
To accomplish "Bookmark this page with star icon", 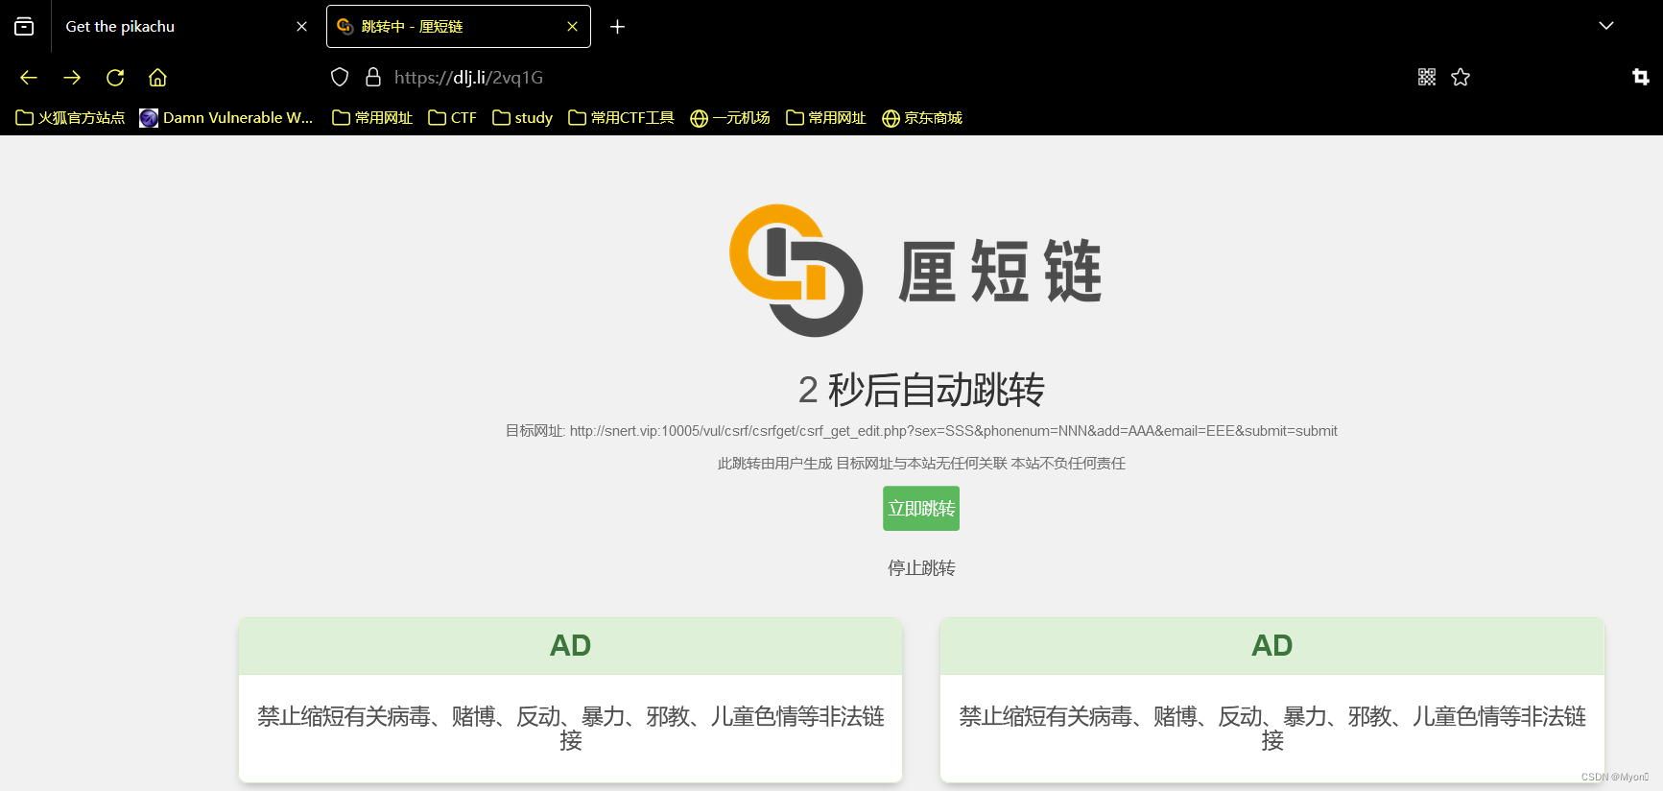I will [x=1461, y=78].
